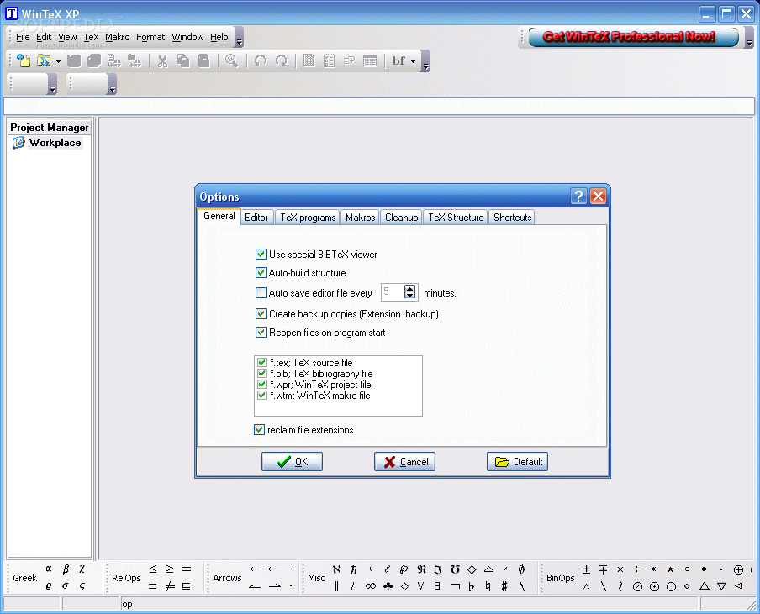Click the Options dialog help question icon
Image resolution: width=760 pixels, height=614 pixels.
(x=578, y=196)
